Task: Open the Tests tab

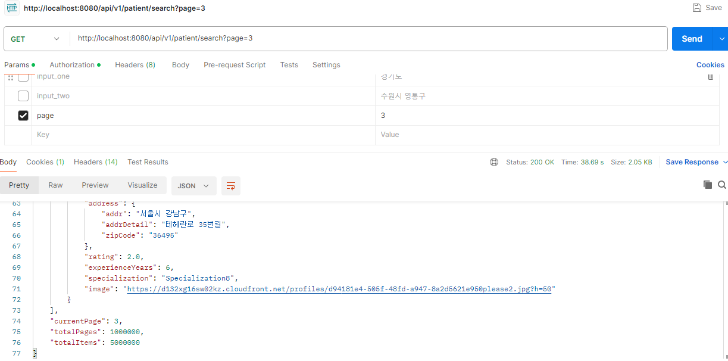Action: tap(289, 65)
